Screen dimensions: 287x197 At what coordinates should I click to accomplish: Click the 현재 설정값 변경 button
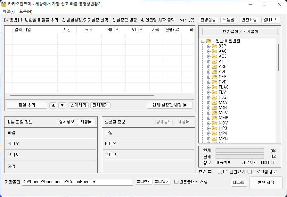[170, 105]
